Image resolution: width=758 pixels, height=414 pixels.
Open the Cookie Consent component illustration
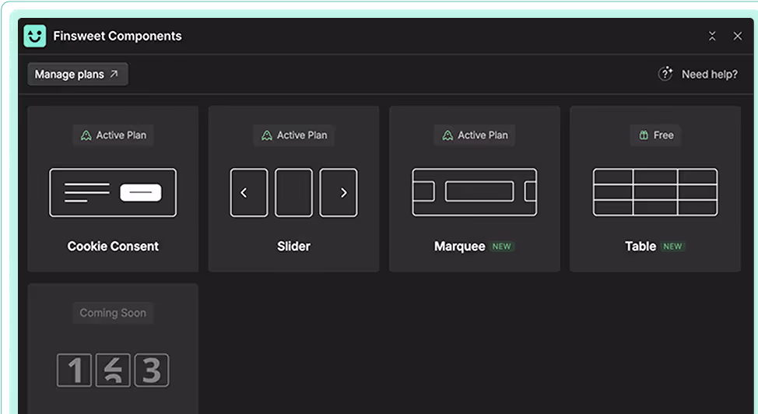tap(113, 192)
